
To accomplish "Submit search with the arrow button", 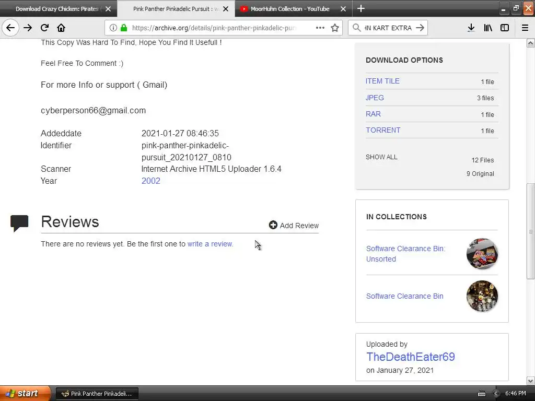I will (x=420, y=28).
